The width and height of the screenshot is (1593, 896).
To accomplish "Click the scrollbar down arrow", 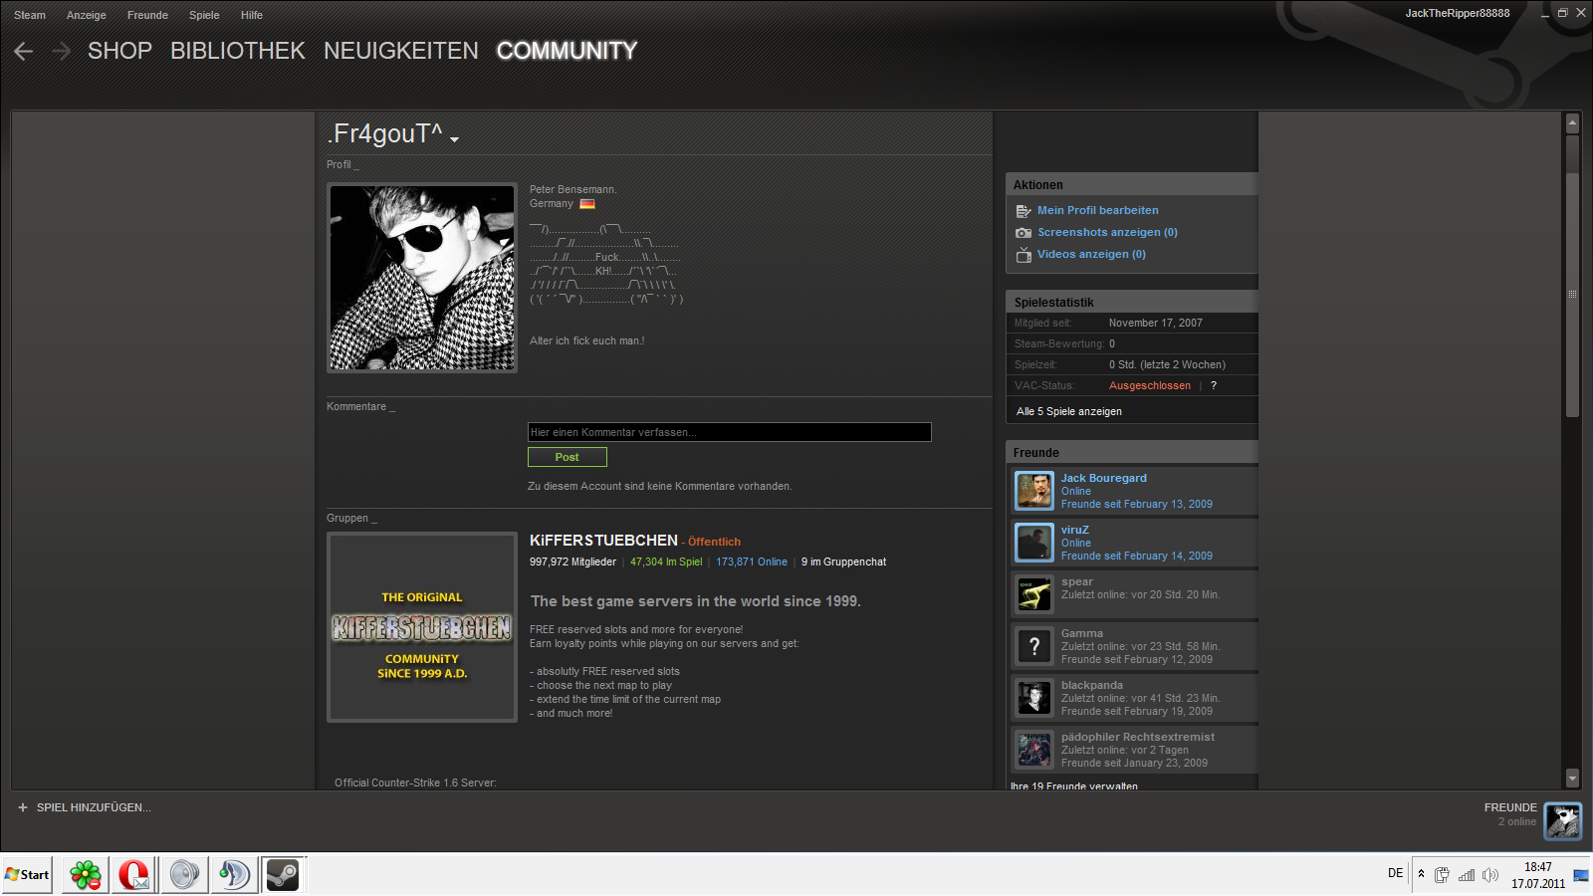I will coord(1573,778).
